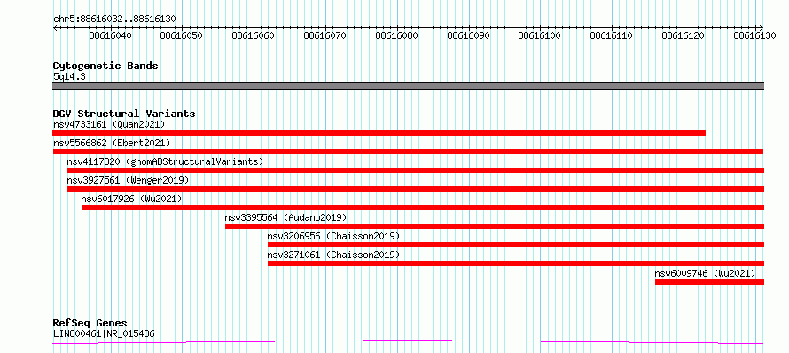Click ruler position 88616120
Viewport: 789px width, 353px height.
684,35
